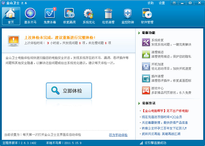Click 最新功能 section header

148,33
